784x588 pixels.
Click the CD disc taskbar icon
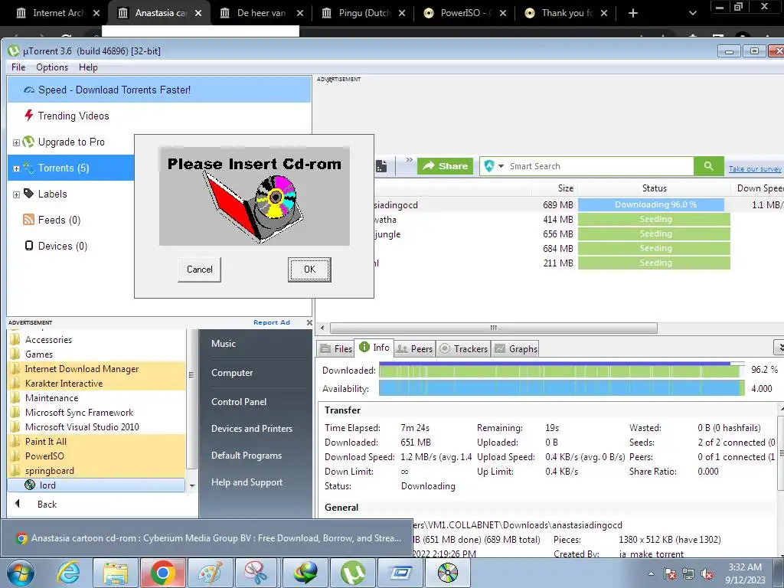click(x=447, y=573)
